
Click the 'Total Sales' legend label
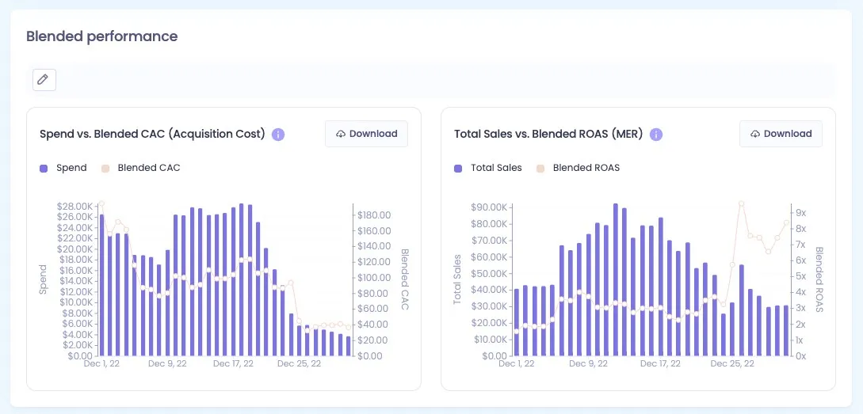click(x=496, y=169)
